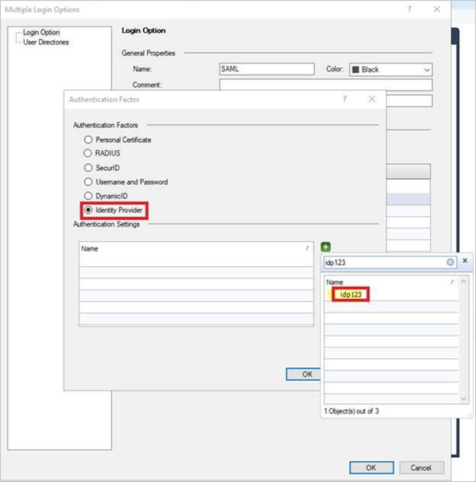This screenshot has height=482, width=476.
Task: Select the Personal Certificate radio button
Action: tap(88, 140)
